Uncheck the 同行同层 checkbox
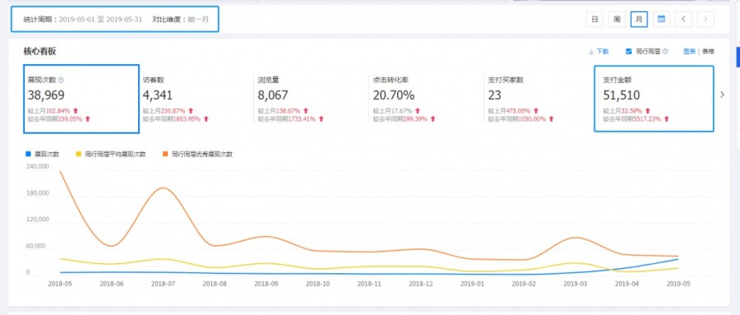 pos(629,52)
